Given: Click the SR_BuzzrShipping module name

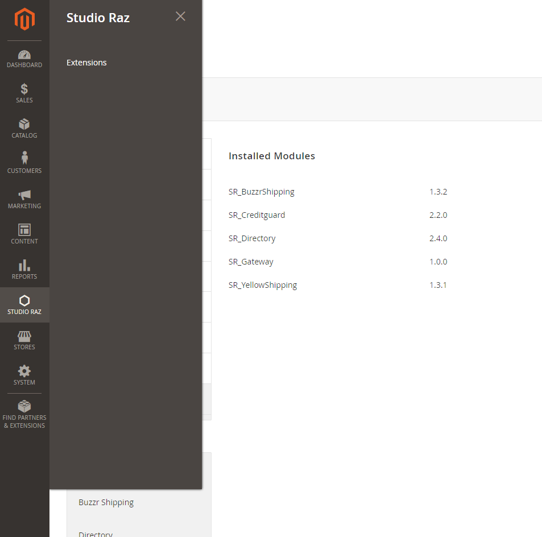Looking at the screenshot, I should click(x=262, y=192).
